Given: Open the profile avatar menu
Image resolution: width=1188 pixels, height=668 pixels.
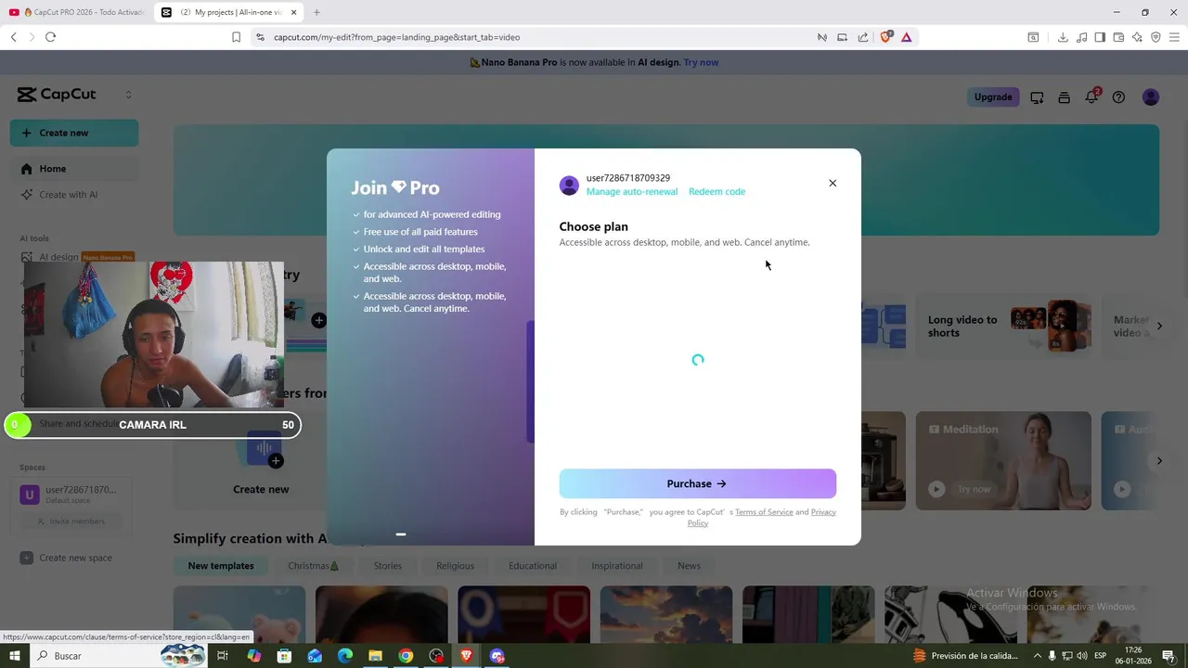Looking at the screenshot, I should tap(1151, 97).
